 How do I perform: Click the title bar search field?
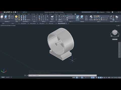(x=88, y=12)
